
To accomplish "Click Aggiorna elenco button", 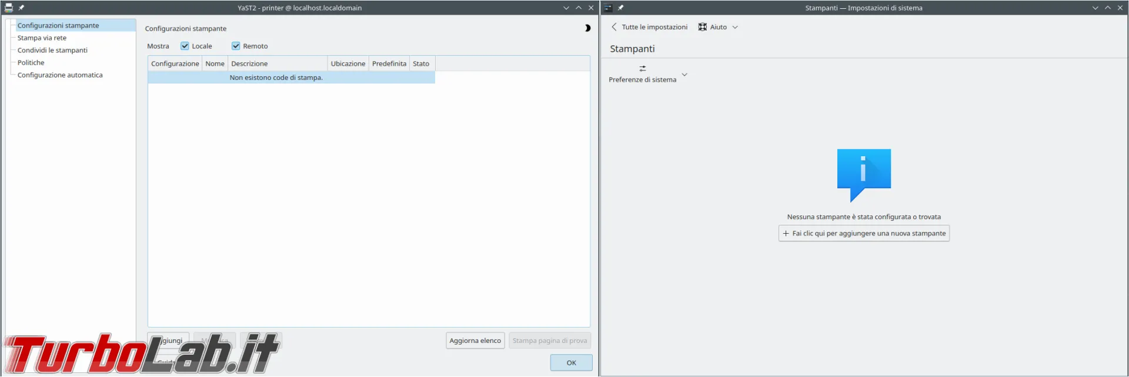I will pos(475,341).
